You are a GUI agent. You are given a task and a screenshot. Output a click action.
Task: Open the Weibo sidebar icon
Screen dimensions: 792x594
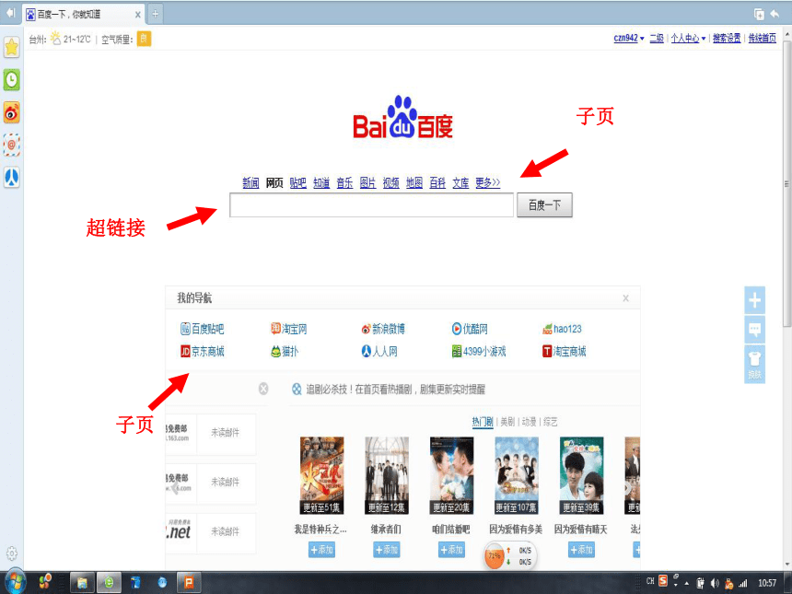pos(12,112)
